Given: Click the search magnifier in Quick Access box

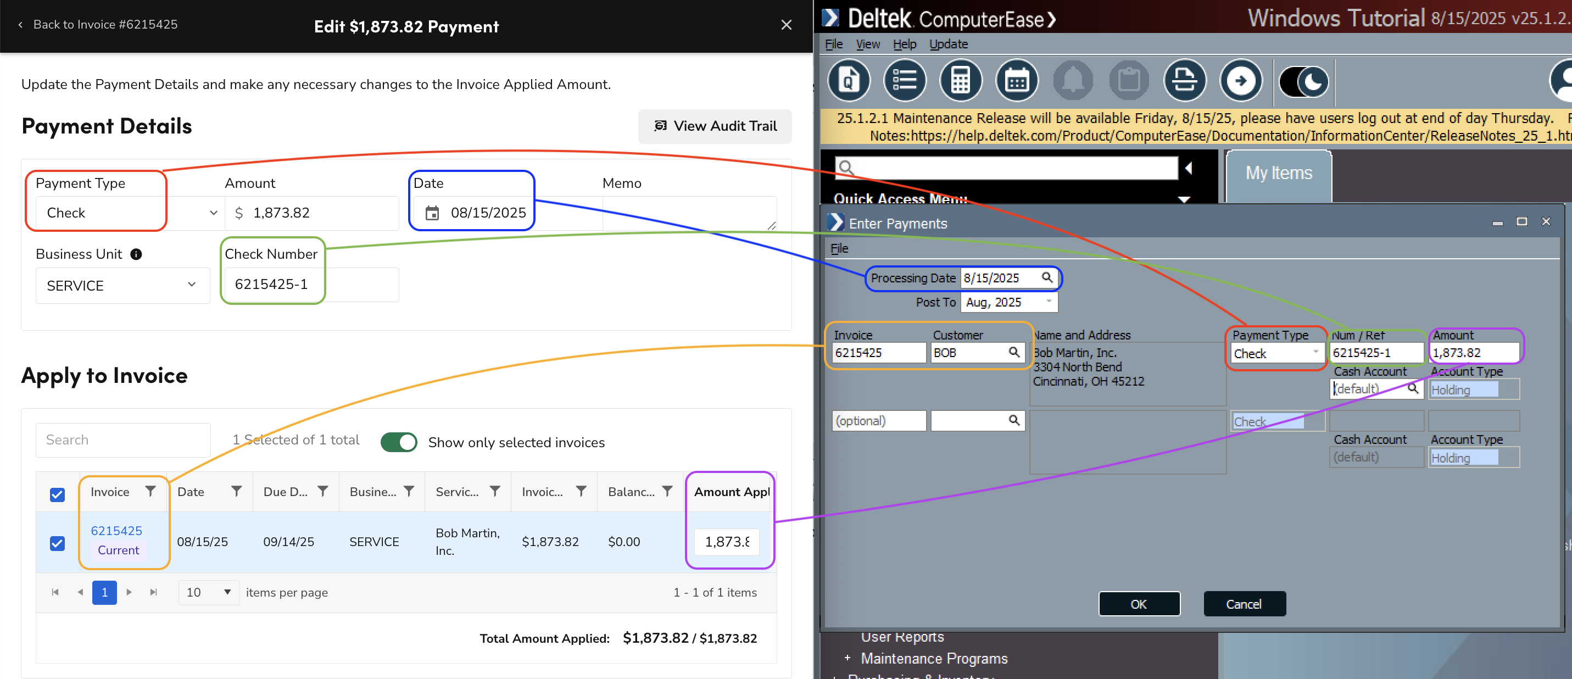Looking at the screenshot, I should pyautogui.click(x=846, y=168).
